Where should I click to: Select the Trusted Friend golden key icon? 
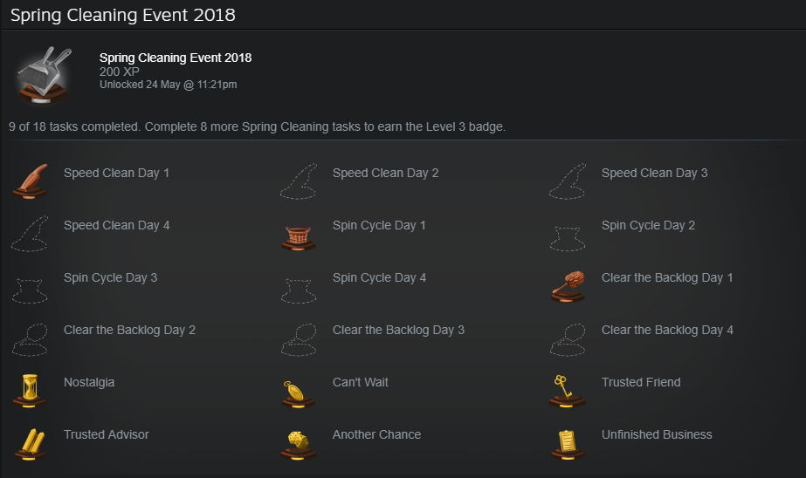click(x=568, y=392)
